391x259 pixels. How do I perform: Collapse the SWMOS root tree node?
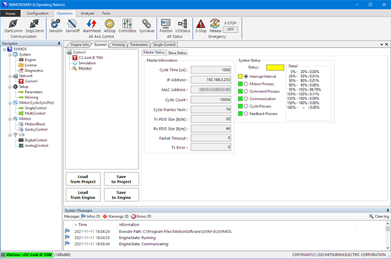click(x=4, y=48)
